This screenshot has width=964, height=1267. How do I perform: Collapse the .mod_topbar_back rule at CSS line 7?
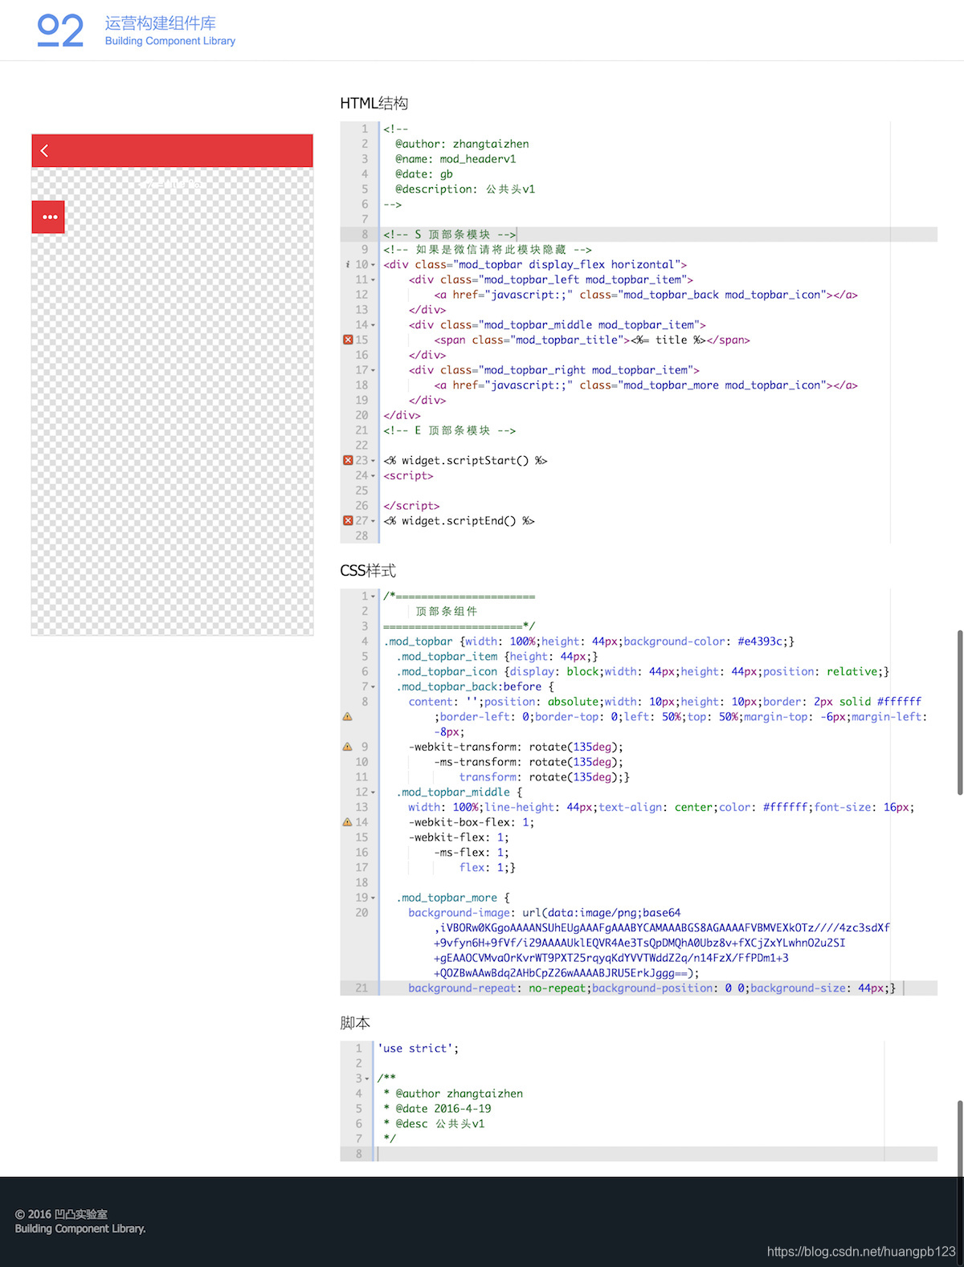click(373, 687)
